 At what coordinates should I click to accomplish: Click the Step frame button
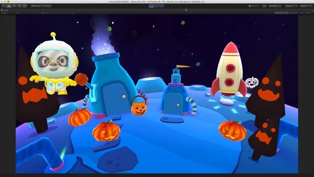pos(162,6)
